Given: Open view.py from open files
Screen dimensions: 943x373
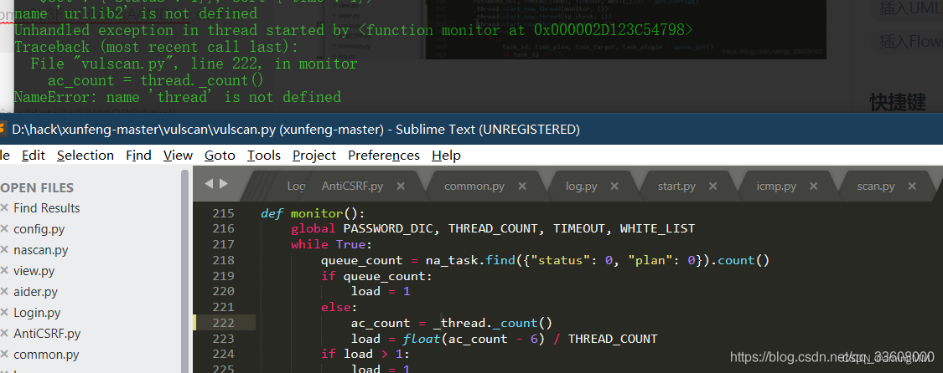Looking at the screenshot, I should tap(34, 271).
